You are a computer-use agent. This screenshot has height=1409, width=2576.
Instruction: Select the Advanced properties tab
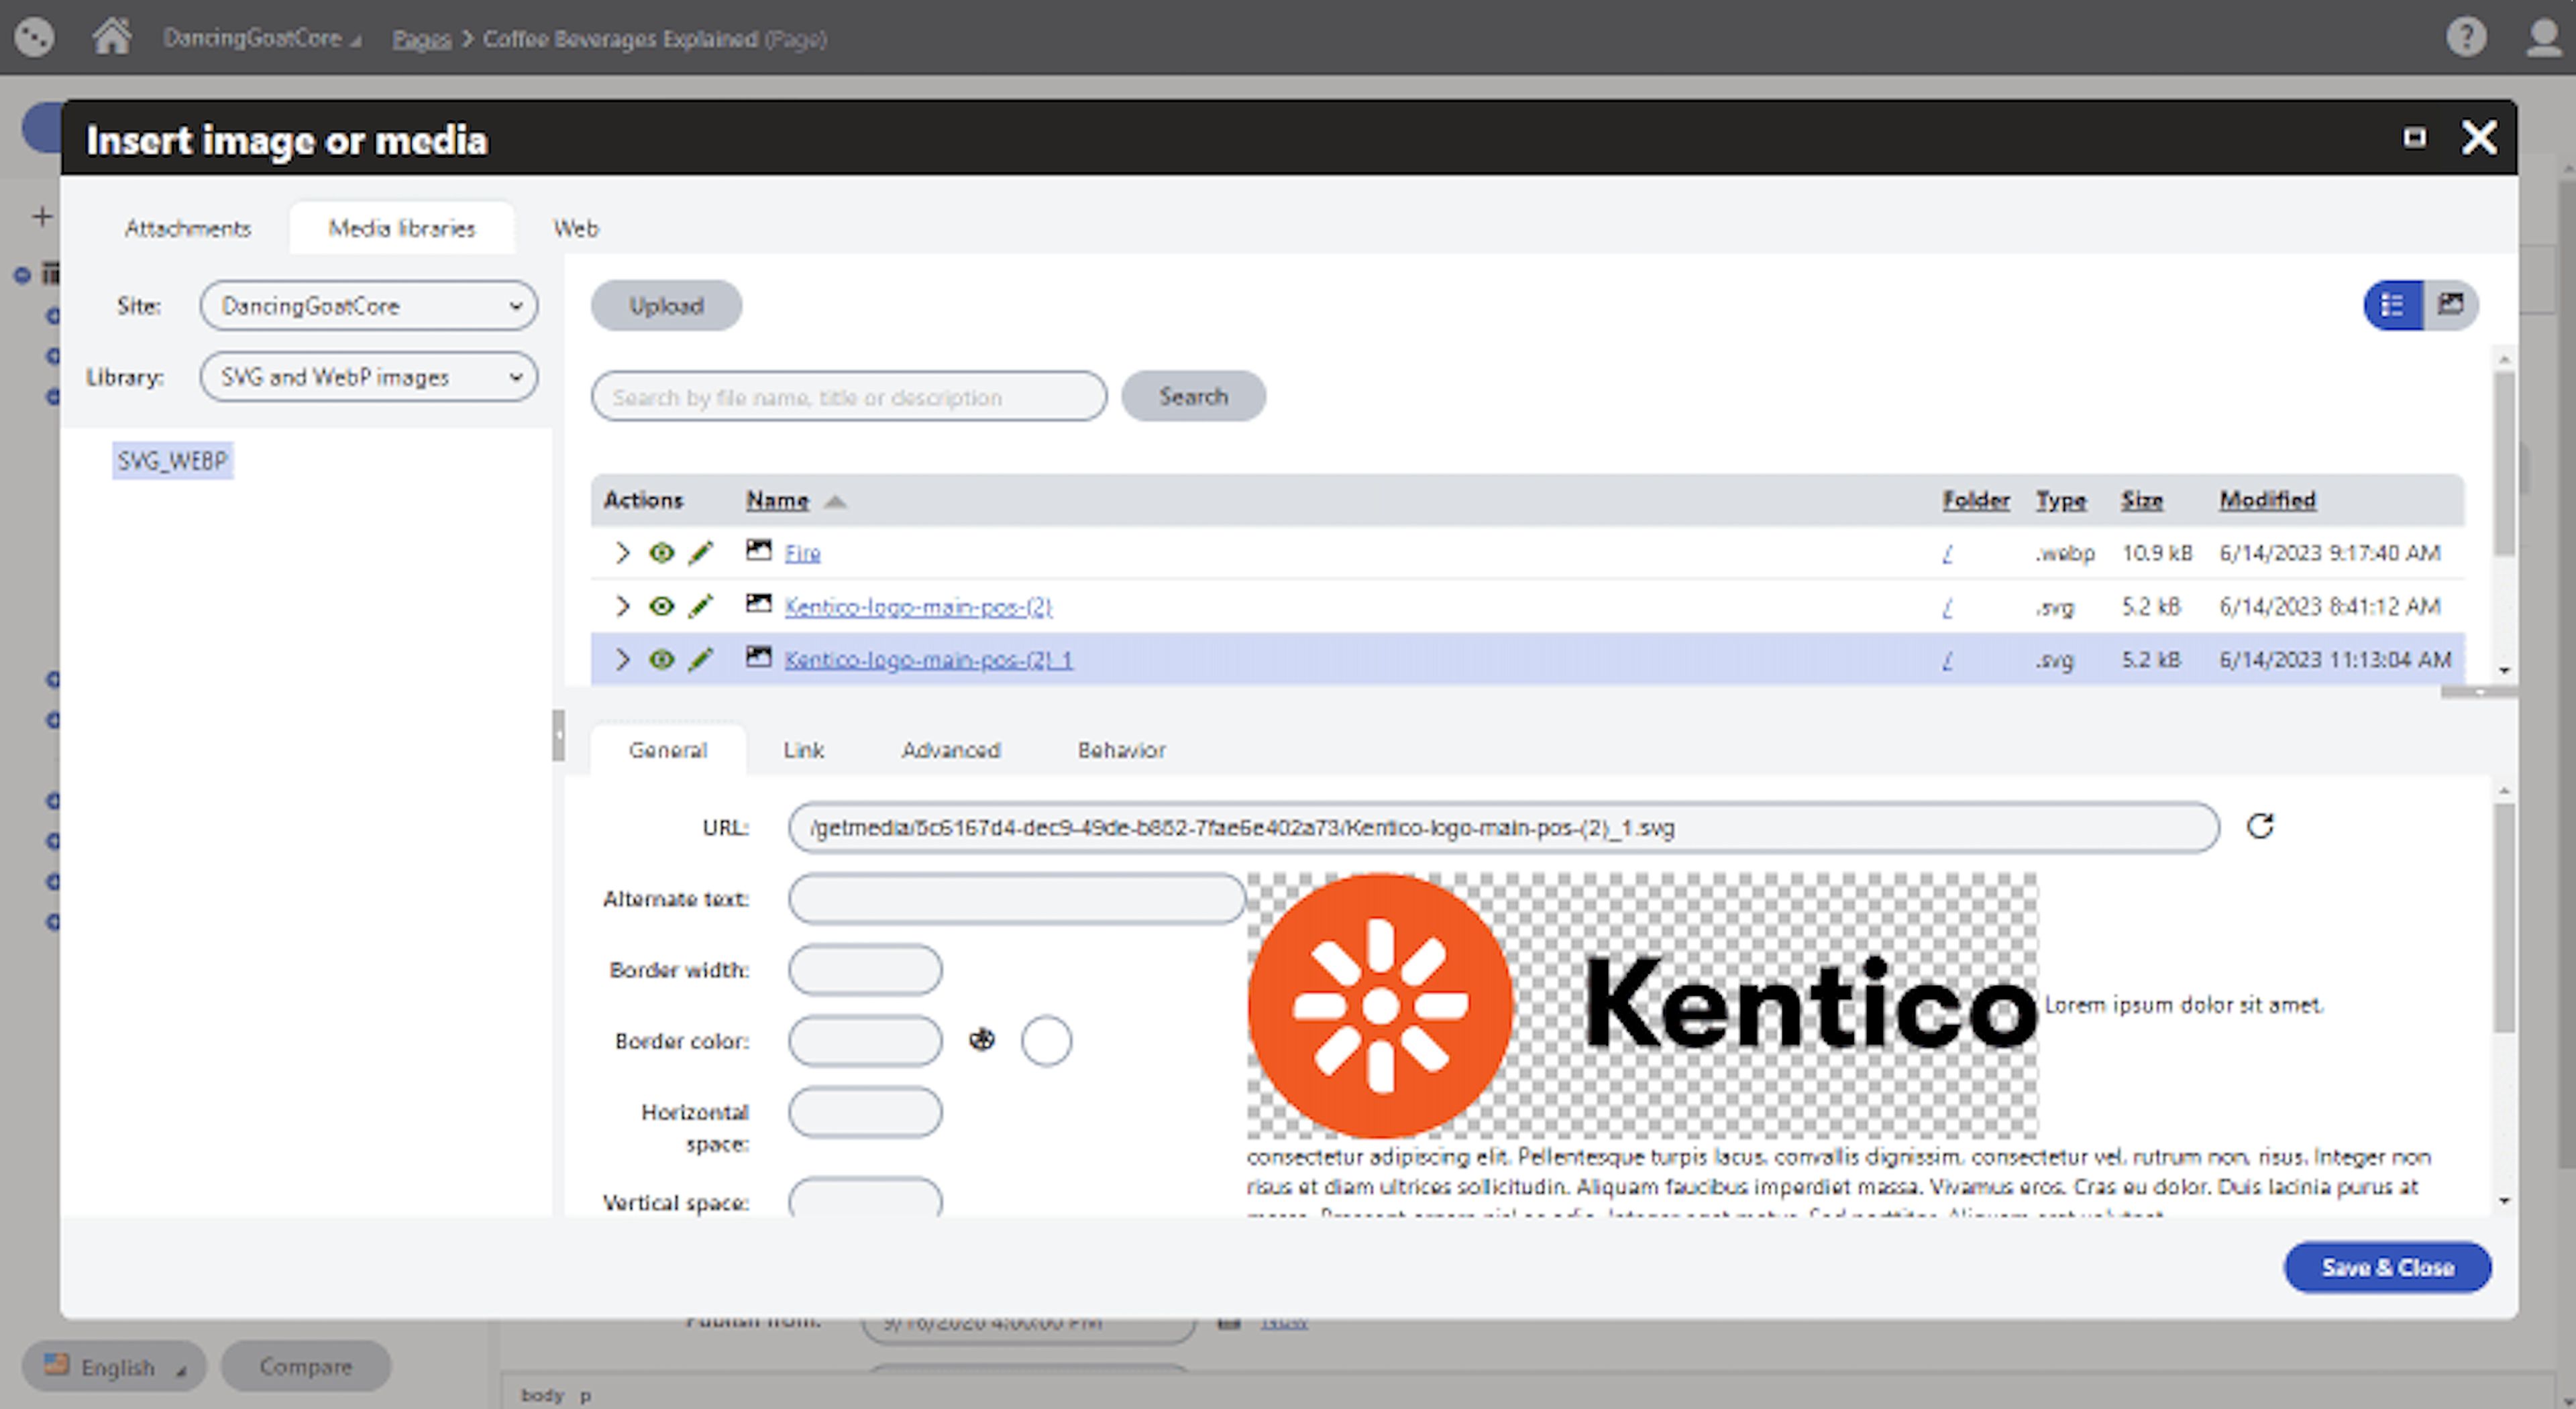pyautogui.click(x=951, y=750)
